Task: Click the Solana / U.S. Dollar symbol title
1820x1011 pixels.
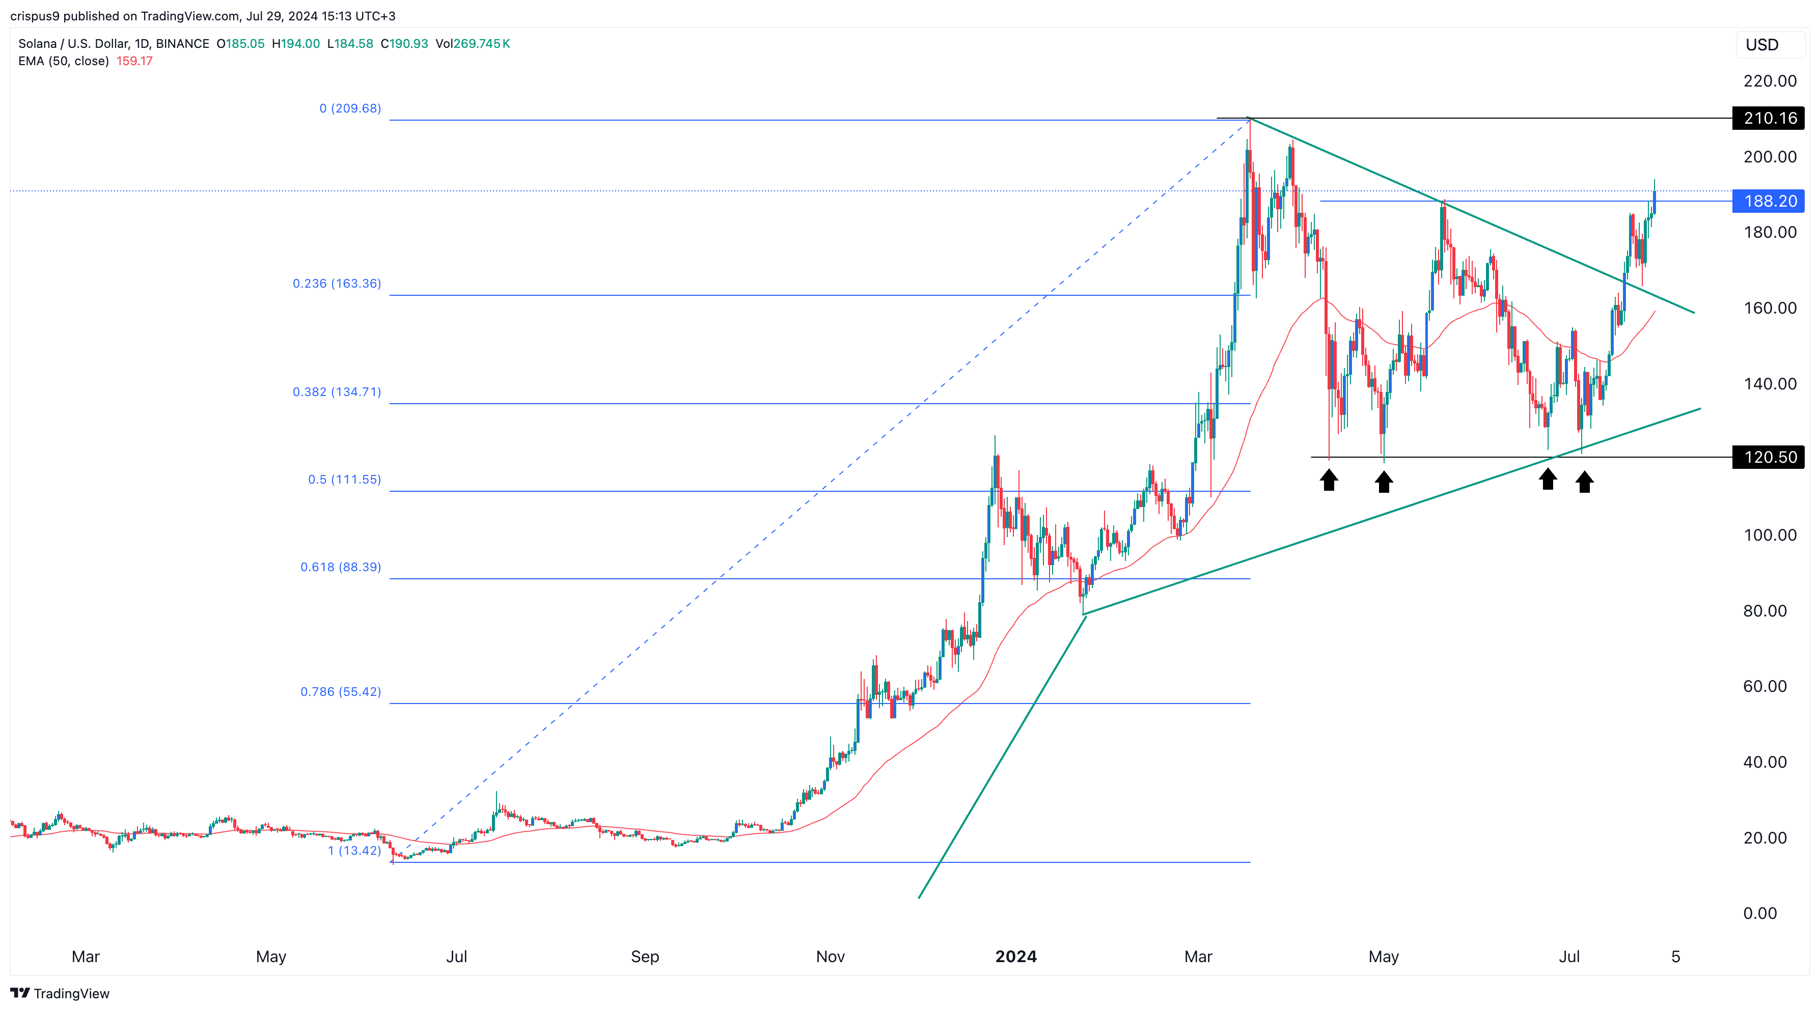Action: tap(114, 43)
